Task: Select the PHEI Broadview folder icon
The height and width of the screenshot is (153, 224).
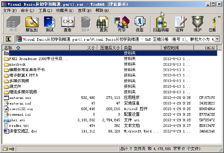Action: point(6,59)
